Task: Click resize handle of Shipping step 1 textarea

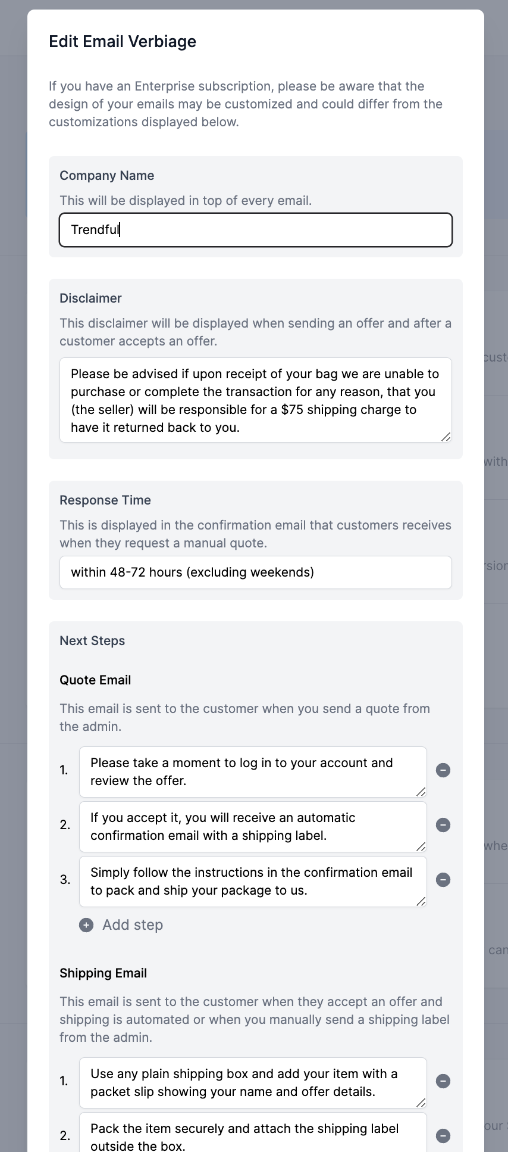Action: [x=421, y=1103]
